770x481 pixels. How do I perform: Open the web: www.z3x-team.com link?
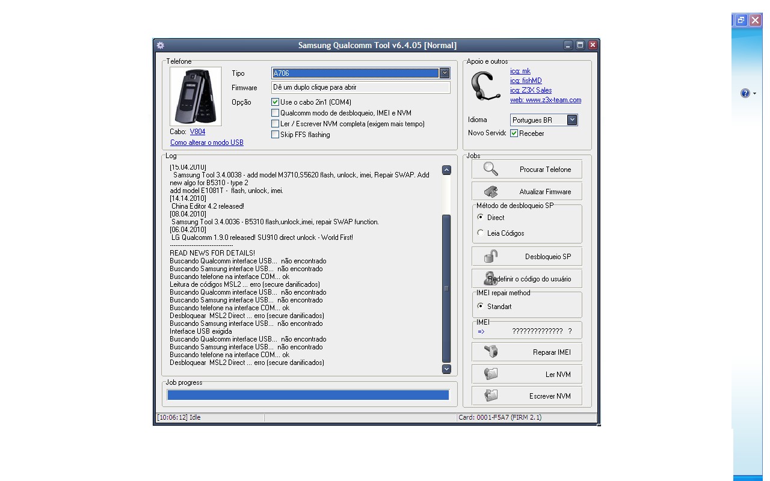pos(546,100)
